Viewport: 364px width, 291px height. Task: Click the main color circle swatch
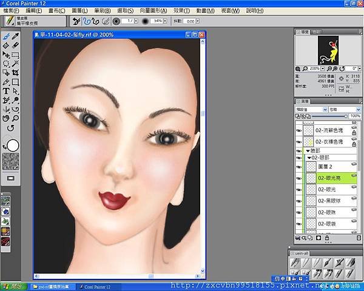[13, 145]
